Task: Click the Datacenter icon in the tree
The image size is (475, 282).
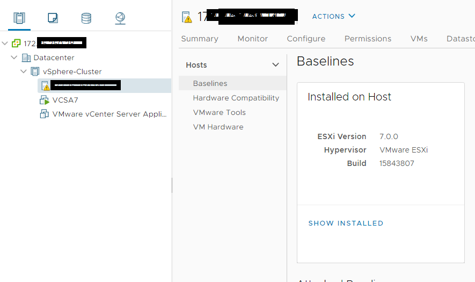Action: tap(26, 57)
